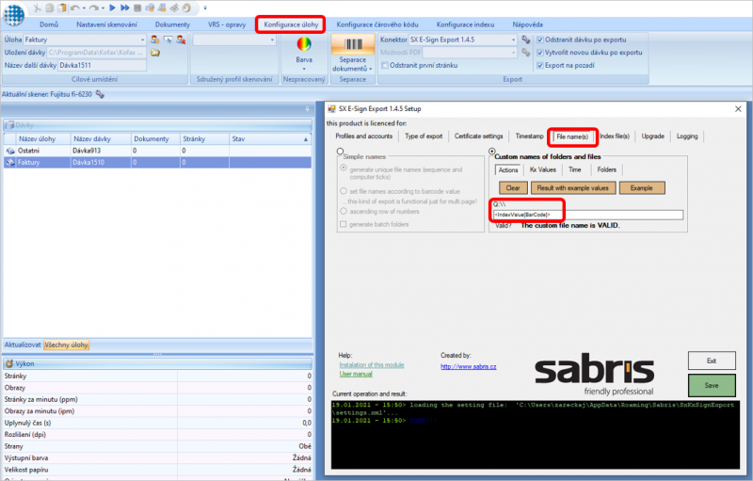This screenshot has height=481, width=753.
Task: Toggle Odstranit dávku po exportu checkbox
Action: coord(539,40)
